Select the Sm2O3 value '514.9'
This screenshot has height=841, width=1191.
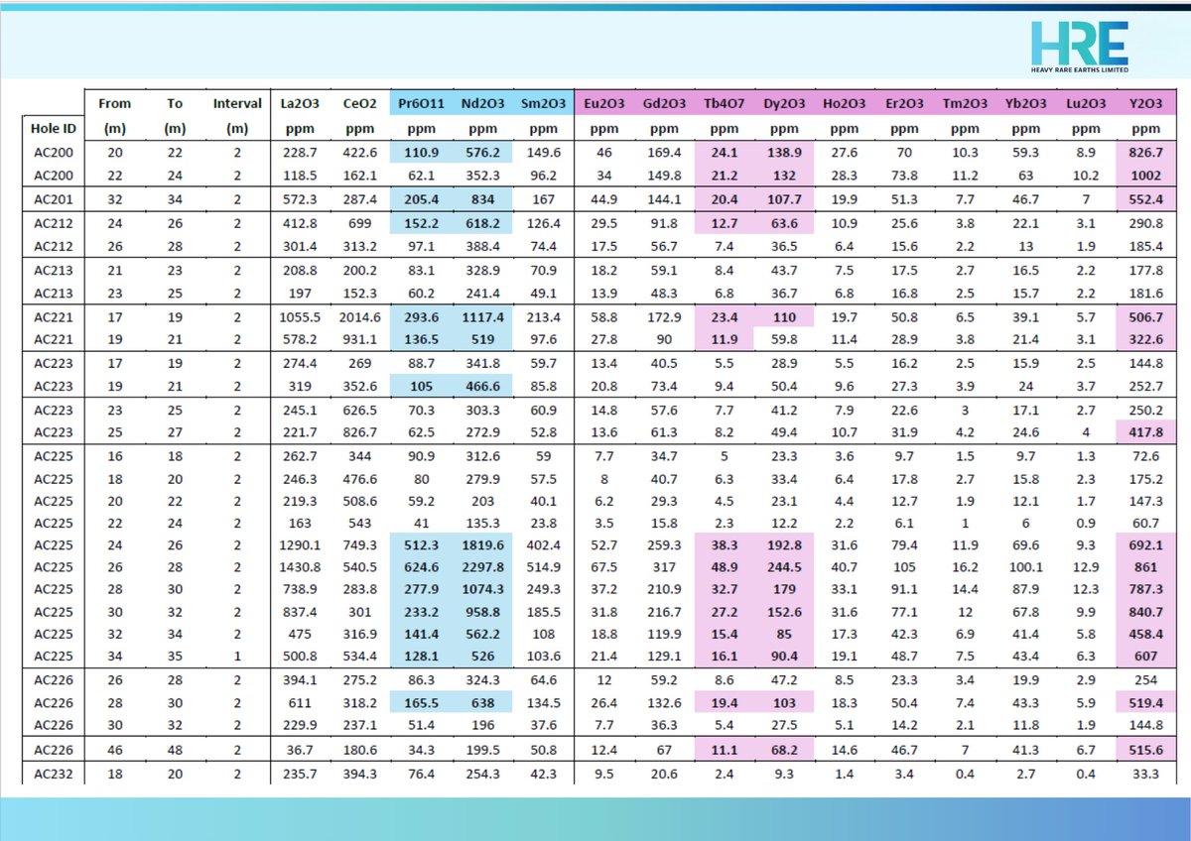coord(543,567)
